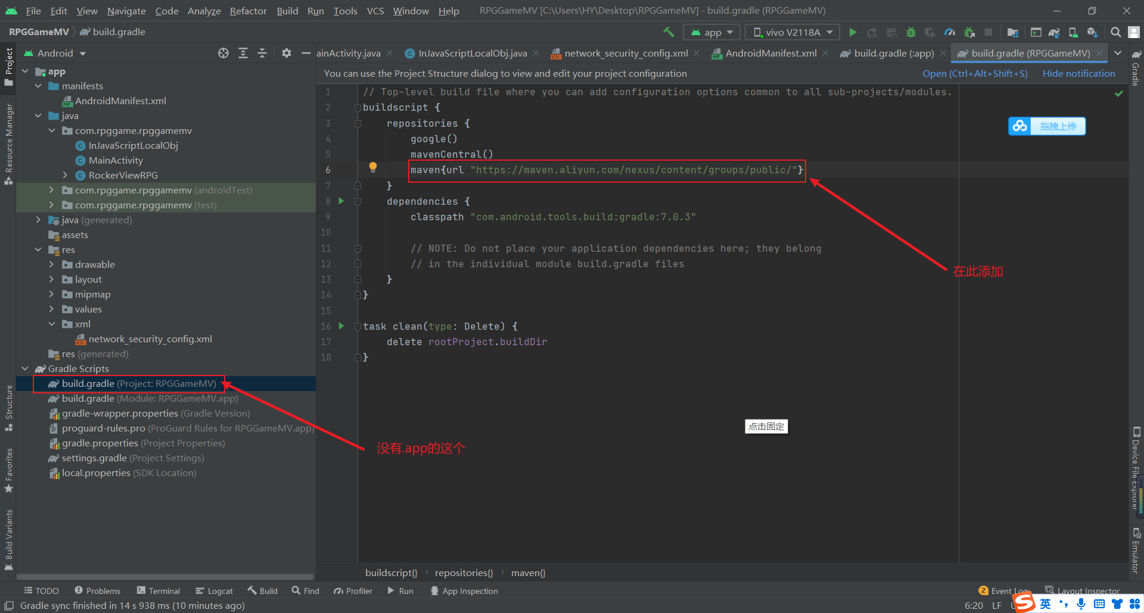This screenshot has width=1144, height=613.
Task: Open the vivo V2118A device dropdown
Action: [x=792, y=32]
